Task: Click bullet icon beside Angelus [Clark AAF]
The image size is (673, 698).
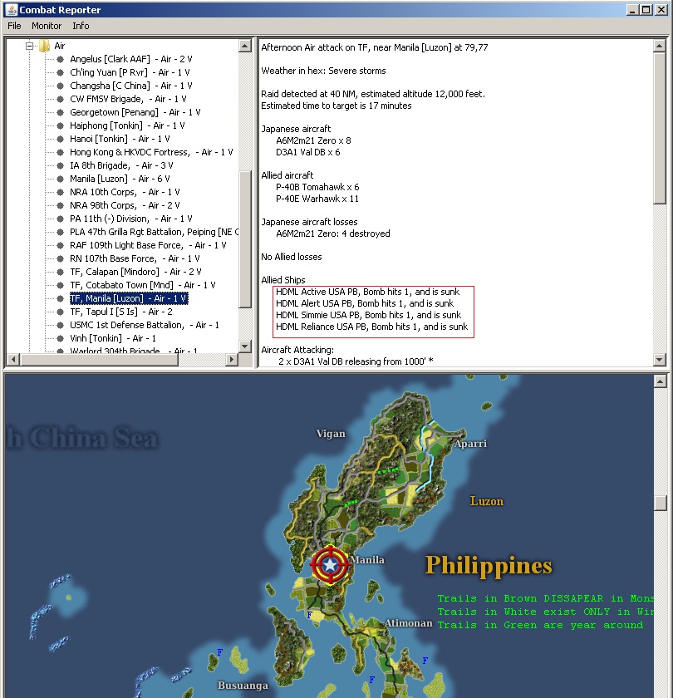Action: point(60,59)
